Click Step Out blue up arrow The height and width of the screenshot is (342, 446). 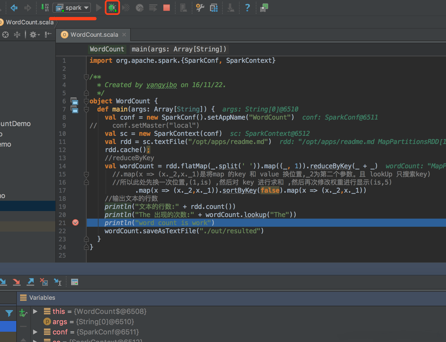[30, 282]
